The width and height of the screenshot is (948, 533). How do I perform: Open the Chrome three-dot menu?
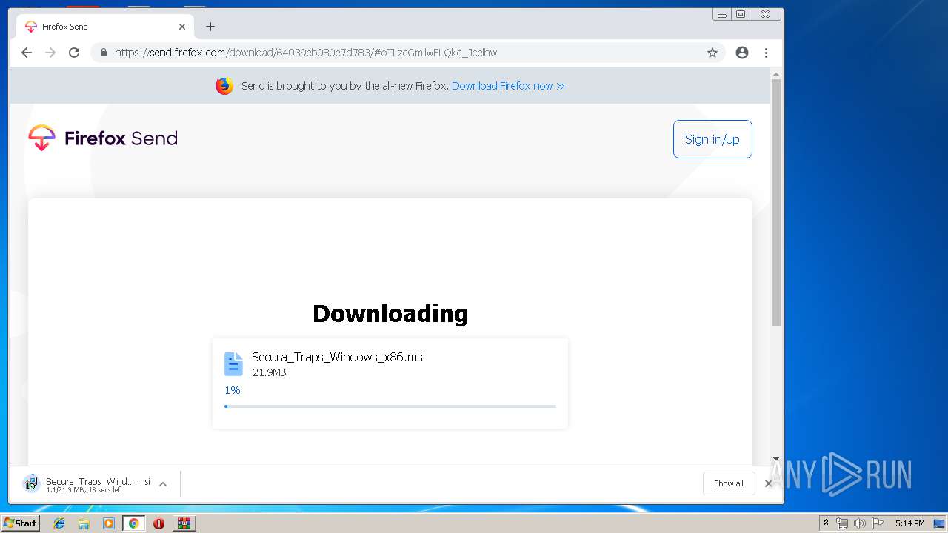click(766, 53)
